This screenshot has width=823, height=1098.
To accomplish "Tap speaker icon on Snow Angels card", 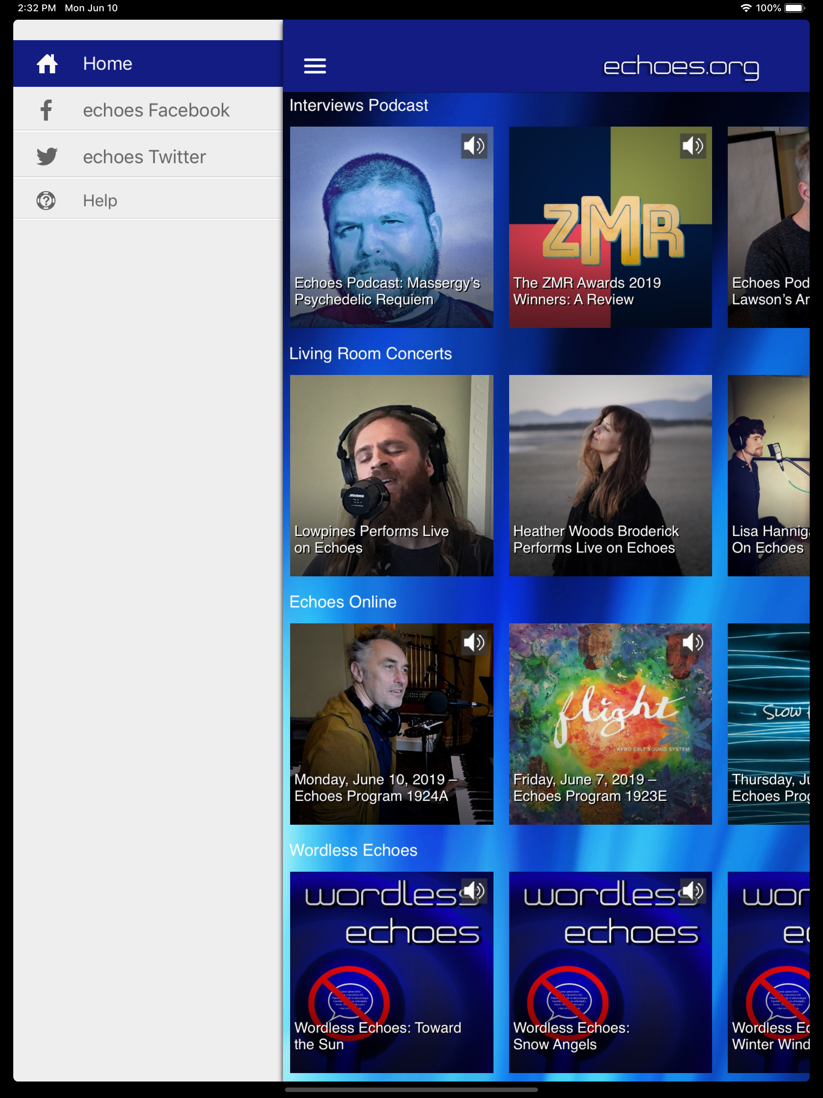I will click(692, 891).
